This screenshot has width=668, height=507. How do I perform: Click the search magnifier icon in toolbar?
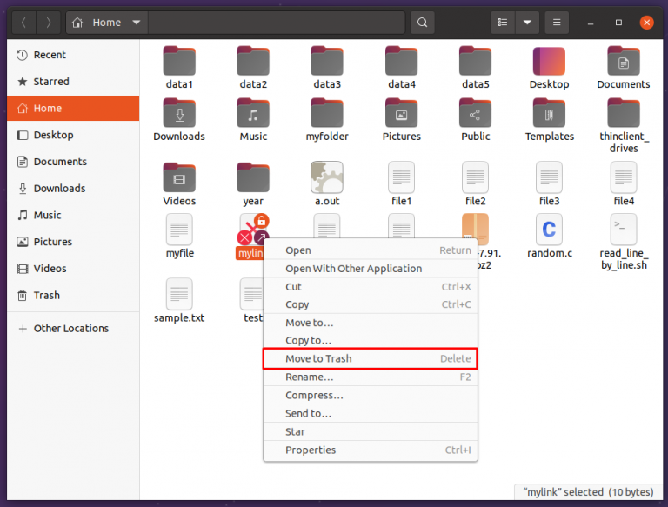[422, 23]
